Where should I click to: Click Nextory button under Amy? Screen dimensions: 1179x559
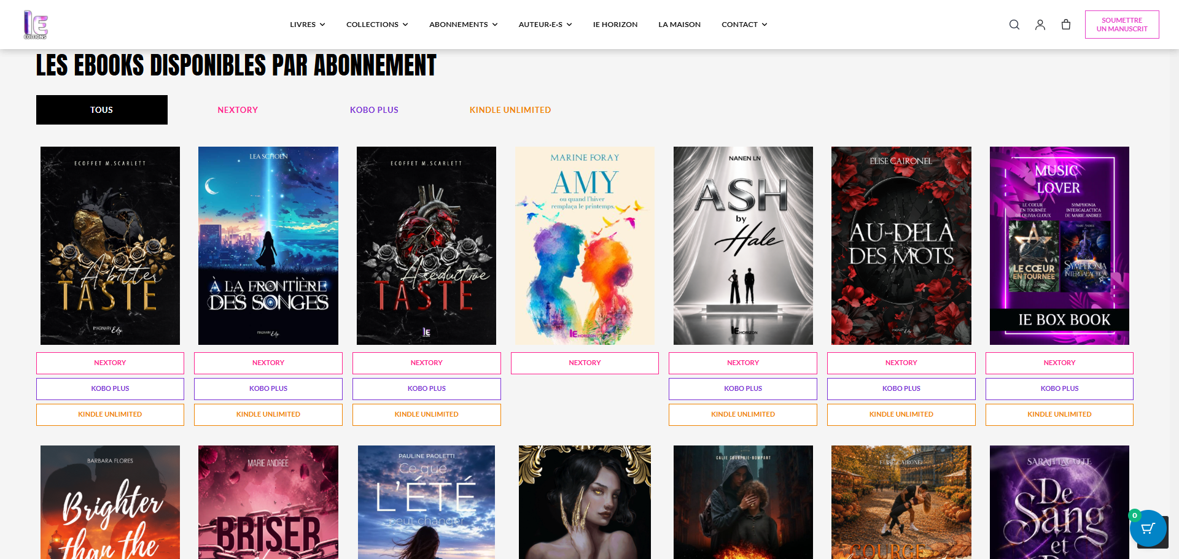click(x=585, y=363)
